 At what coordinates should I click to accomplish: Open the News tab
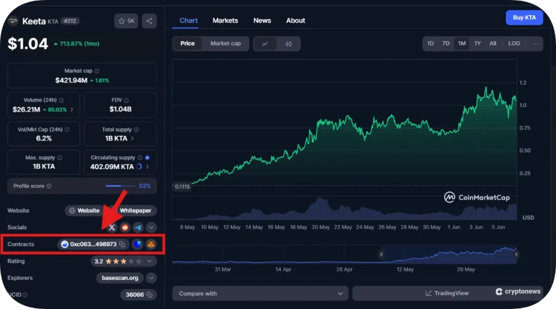click(x=262, y=21)
